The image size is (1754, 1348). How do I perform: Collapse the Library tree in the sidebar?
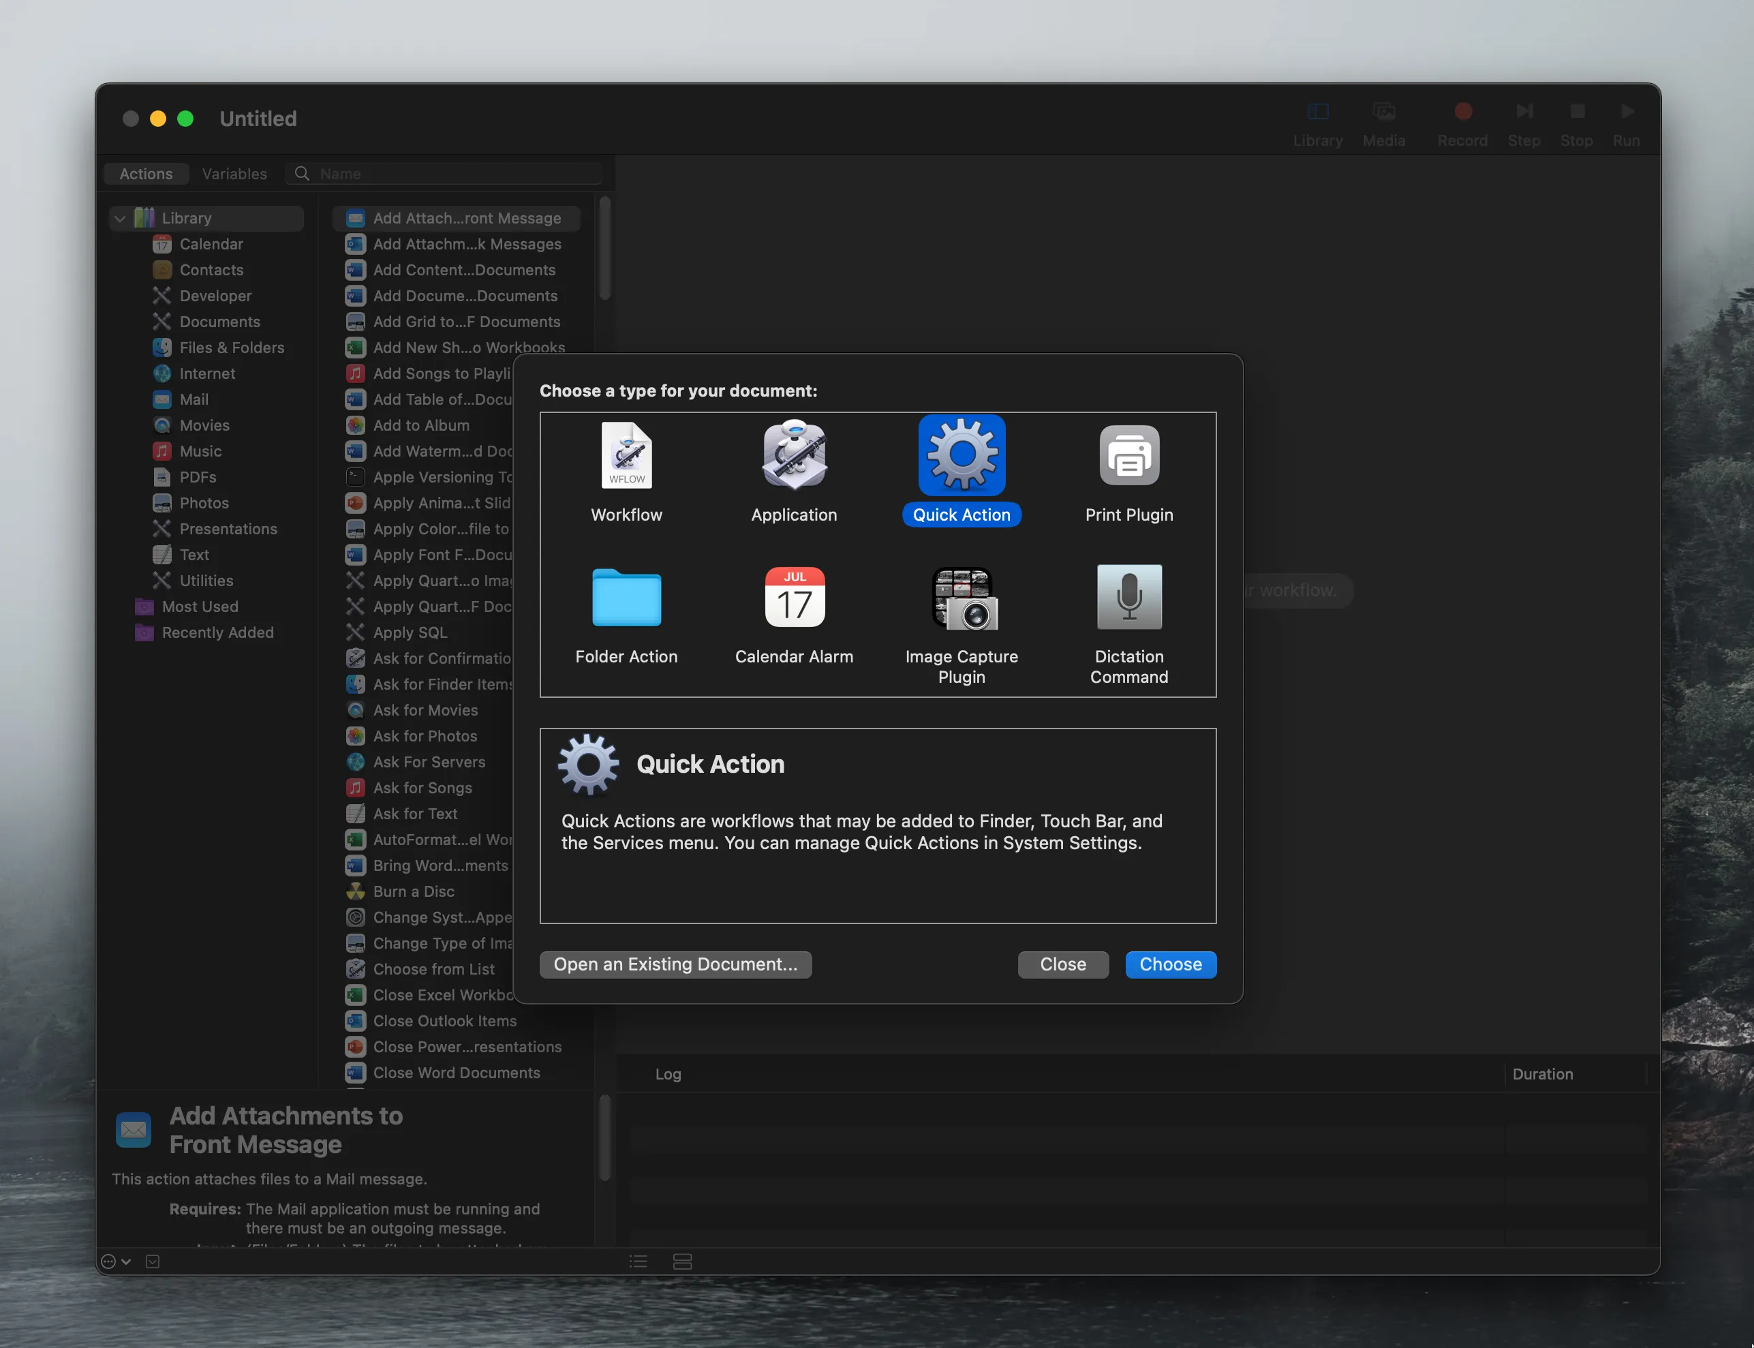pyautogui.click(x=119, y=217)
